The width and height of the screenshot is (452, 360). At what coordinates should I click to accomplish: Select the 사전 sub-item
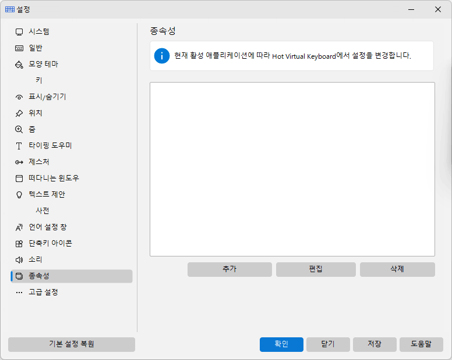point(72,211)
